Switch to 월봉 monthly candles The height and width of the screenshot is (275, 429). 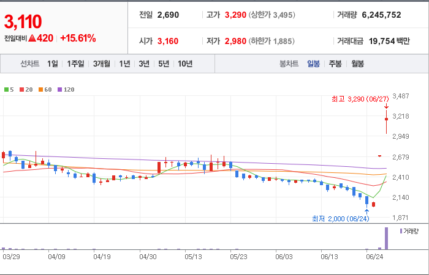(357, 64)
